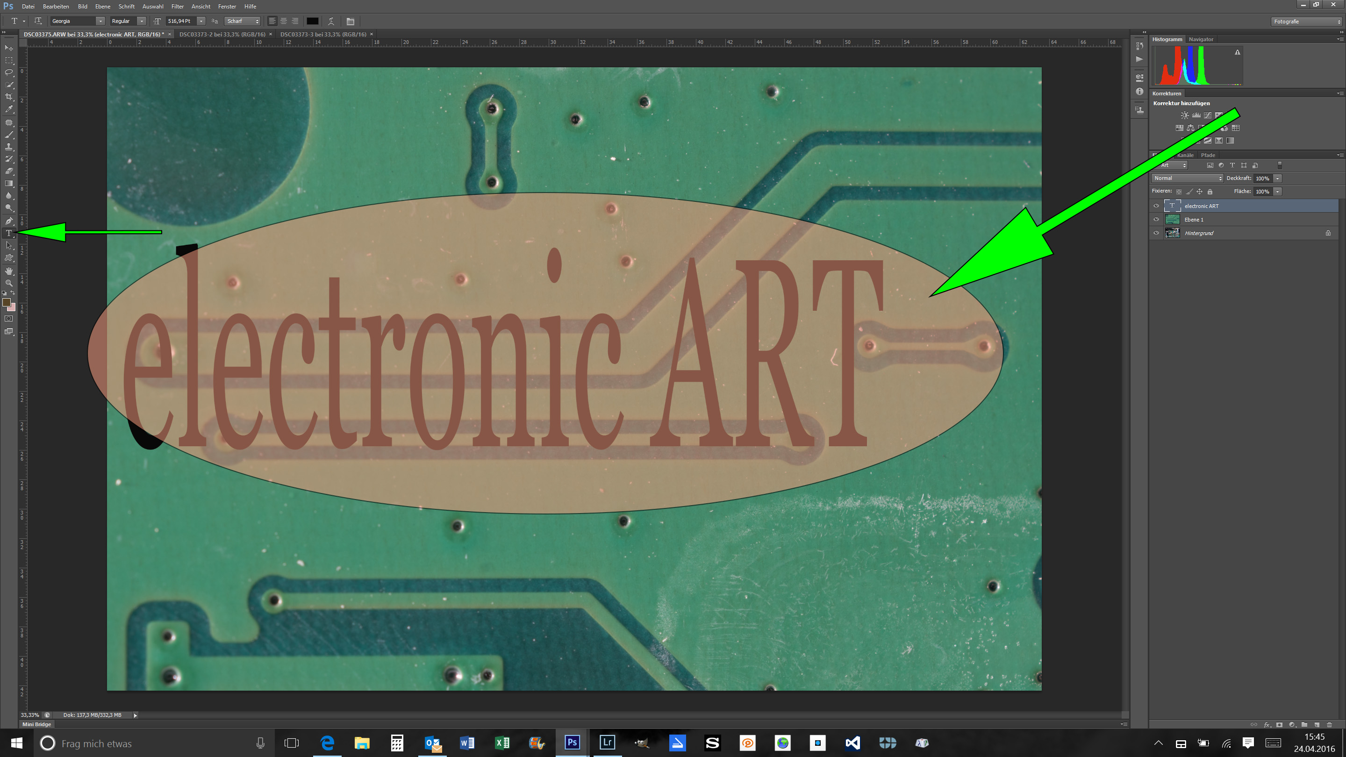Open the character and paragraph panel icon

point(350,21)
